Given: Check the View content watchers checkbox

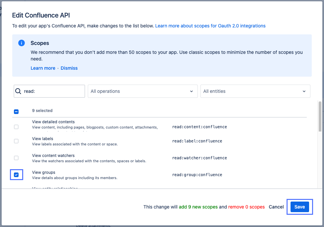Looking at the screenshot, I should (x=16, y=158).
